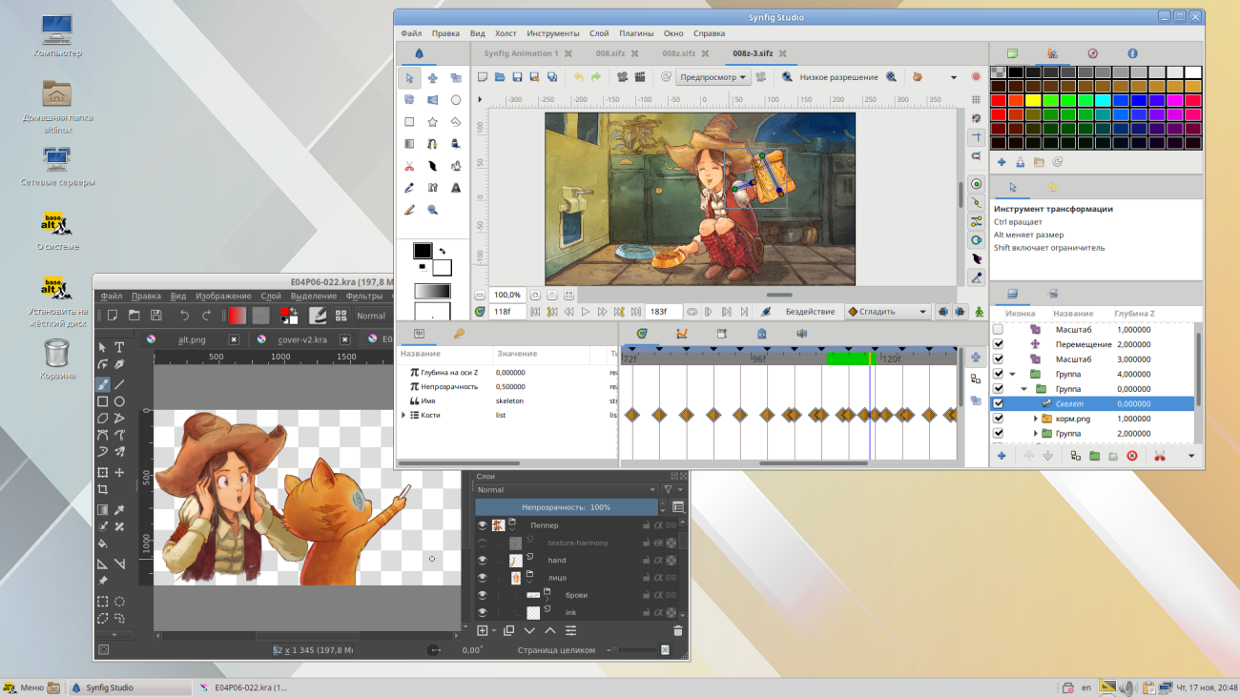
Task: Enable the top unchecked Масштаб layer
Action: tap(999, 329)
